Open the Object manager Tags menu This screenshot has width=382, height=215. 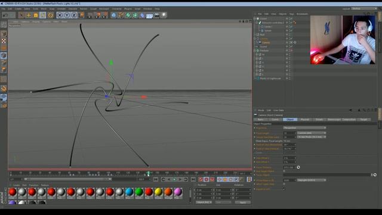[291, 14]
